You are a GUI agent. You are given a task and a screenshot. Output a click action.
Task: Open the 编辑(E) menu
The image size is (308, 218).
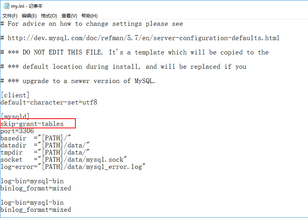coord(29,16)
